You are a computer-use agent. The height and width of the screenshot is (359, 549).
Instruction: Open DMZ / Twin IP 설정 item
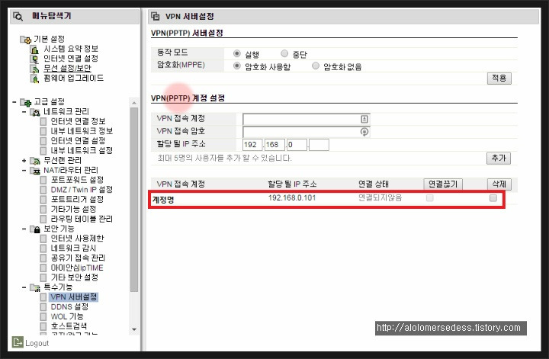click(82, 190)
